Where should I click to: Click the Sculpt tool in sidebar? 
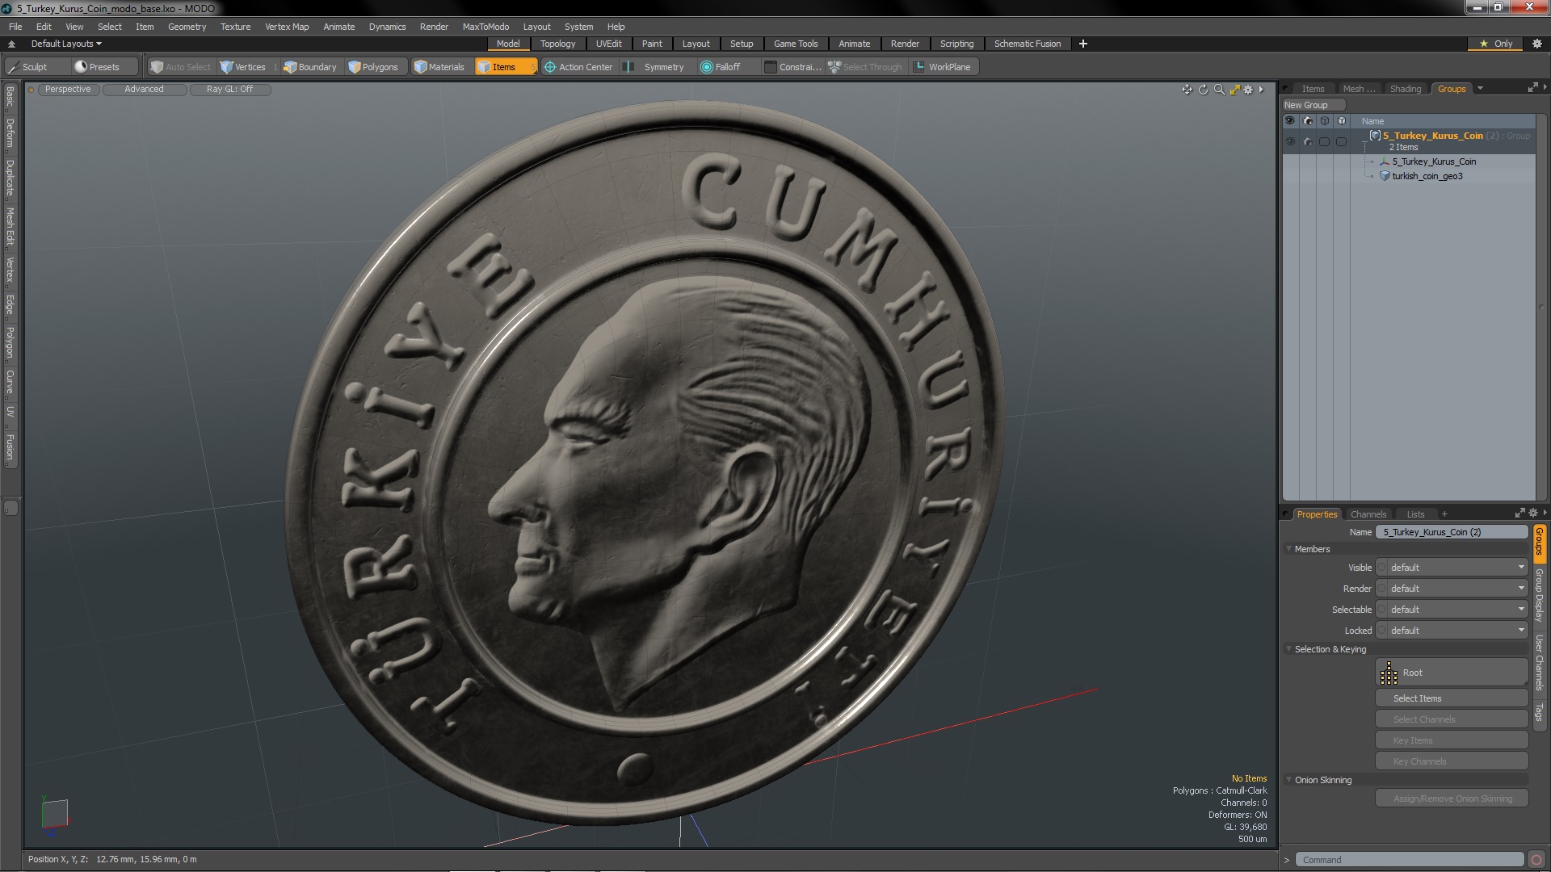tap(32, 66)
